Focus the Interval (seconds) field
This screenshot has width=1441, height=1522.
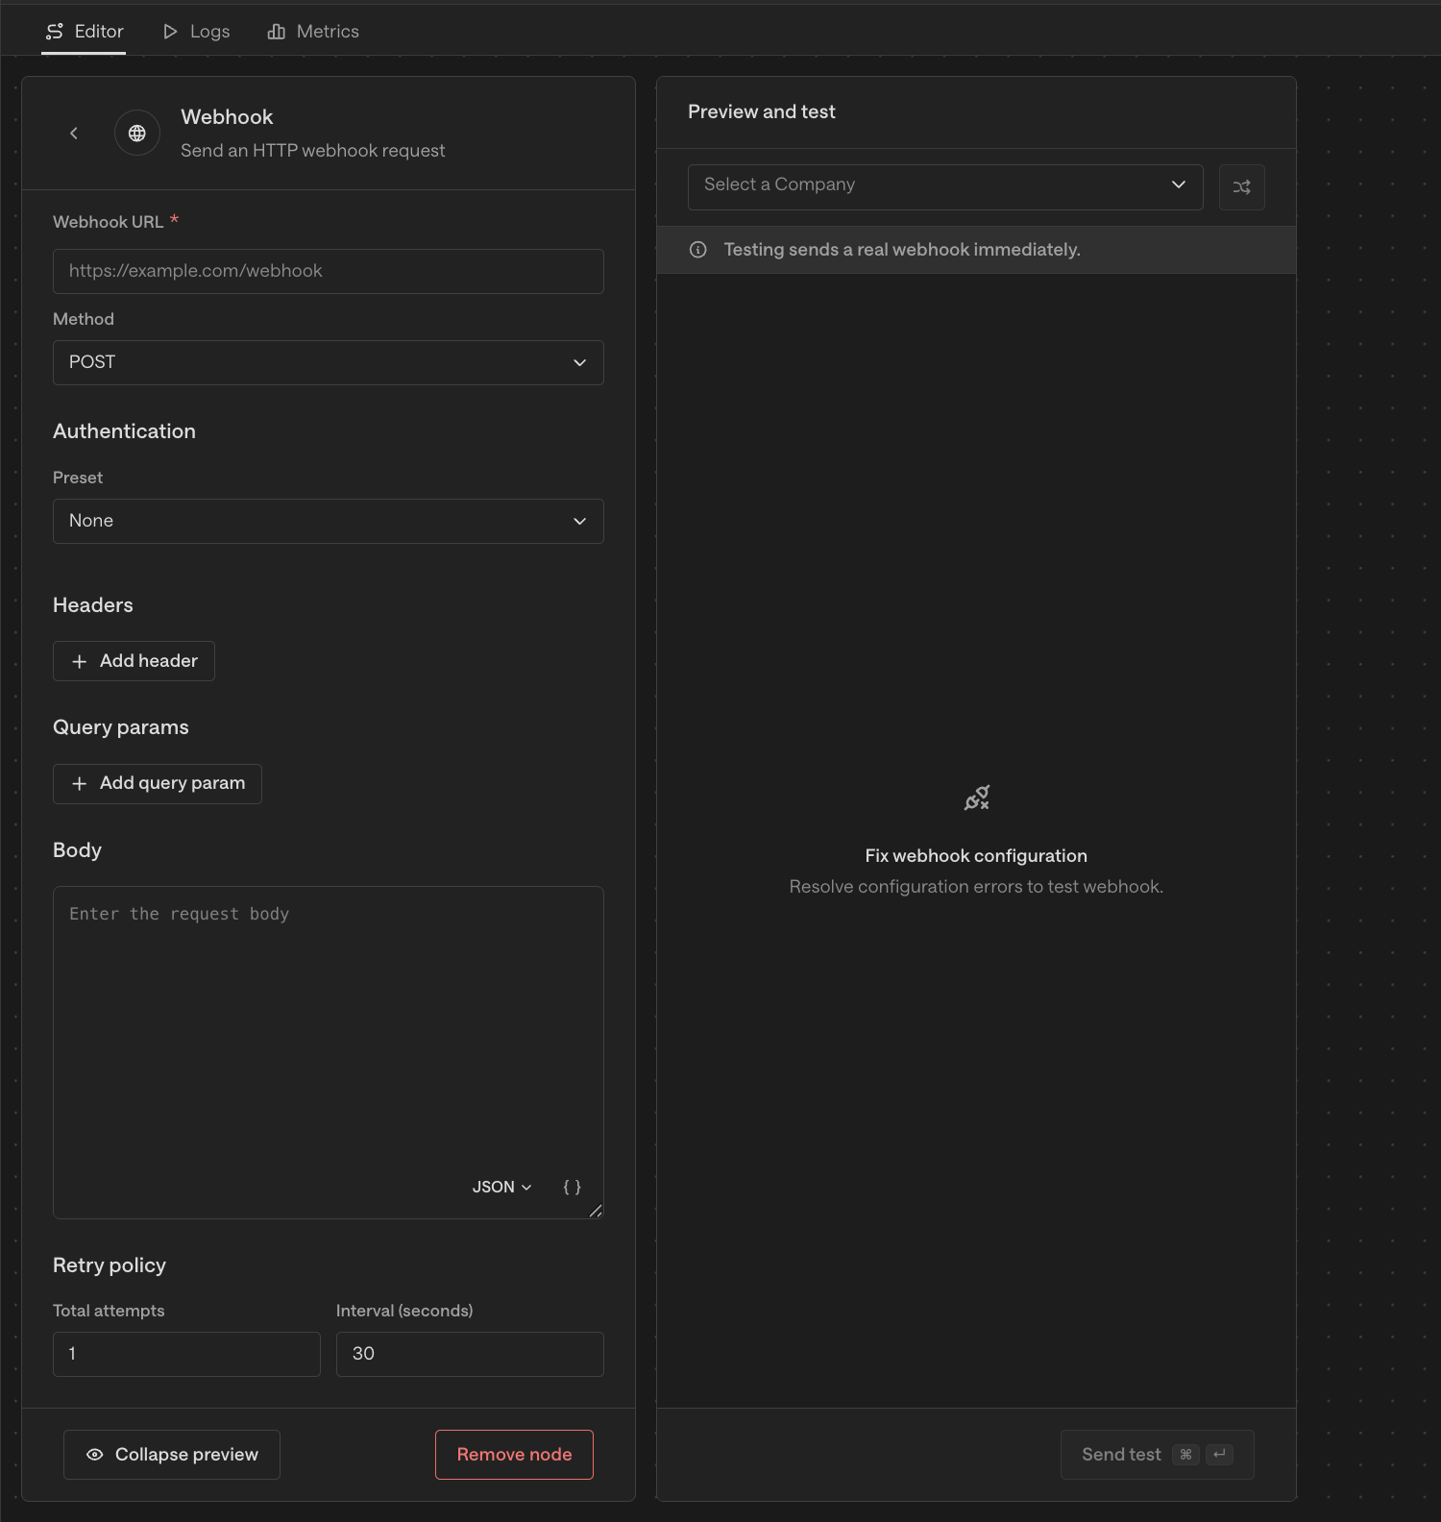tap(470, 1355)
